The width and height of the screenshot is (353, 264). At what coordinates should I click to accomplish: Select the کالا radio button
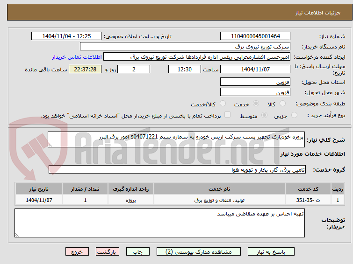click(x=282, y=104)
